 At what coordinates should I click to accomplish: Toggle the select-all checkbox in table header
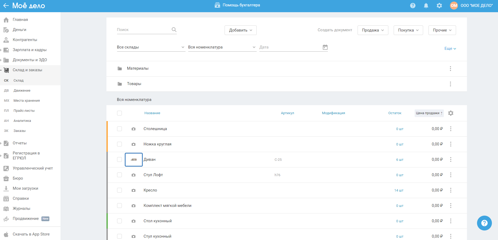click(119, 113)
